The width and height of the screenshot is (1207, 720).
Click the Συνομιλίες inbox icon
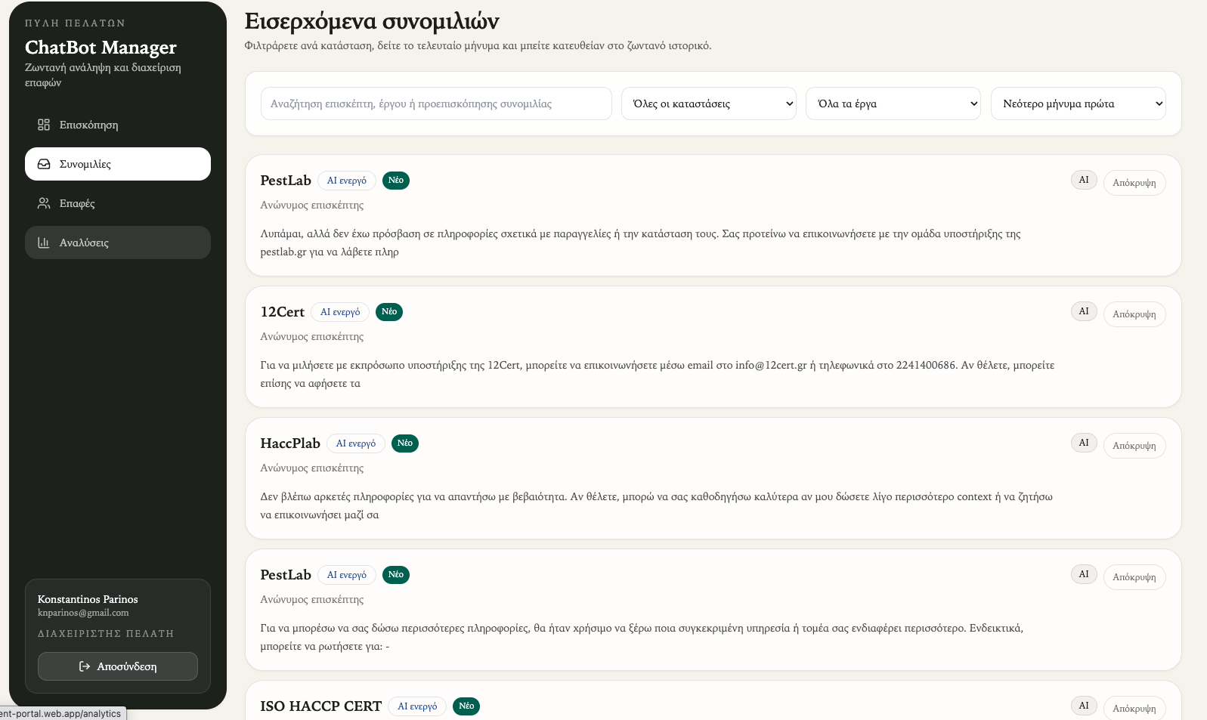click(x=44, y=164)
